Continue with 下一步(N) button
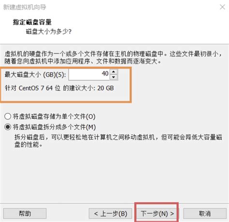This screenshot has width=229, height=222. [157, 213]
